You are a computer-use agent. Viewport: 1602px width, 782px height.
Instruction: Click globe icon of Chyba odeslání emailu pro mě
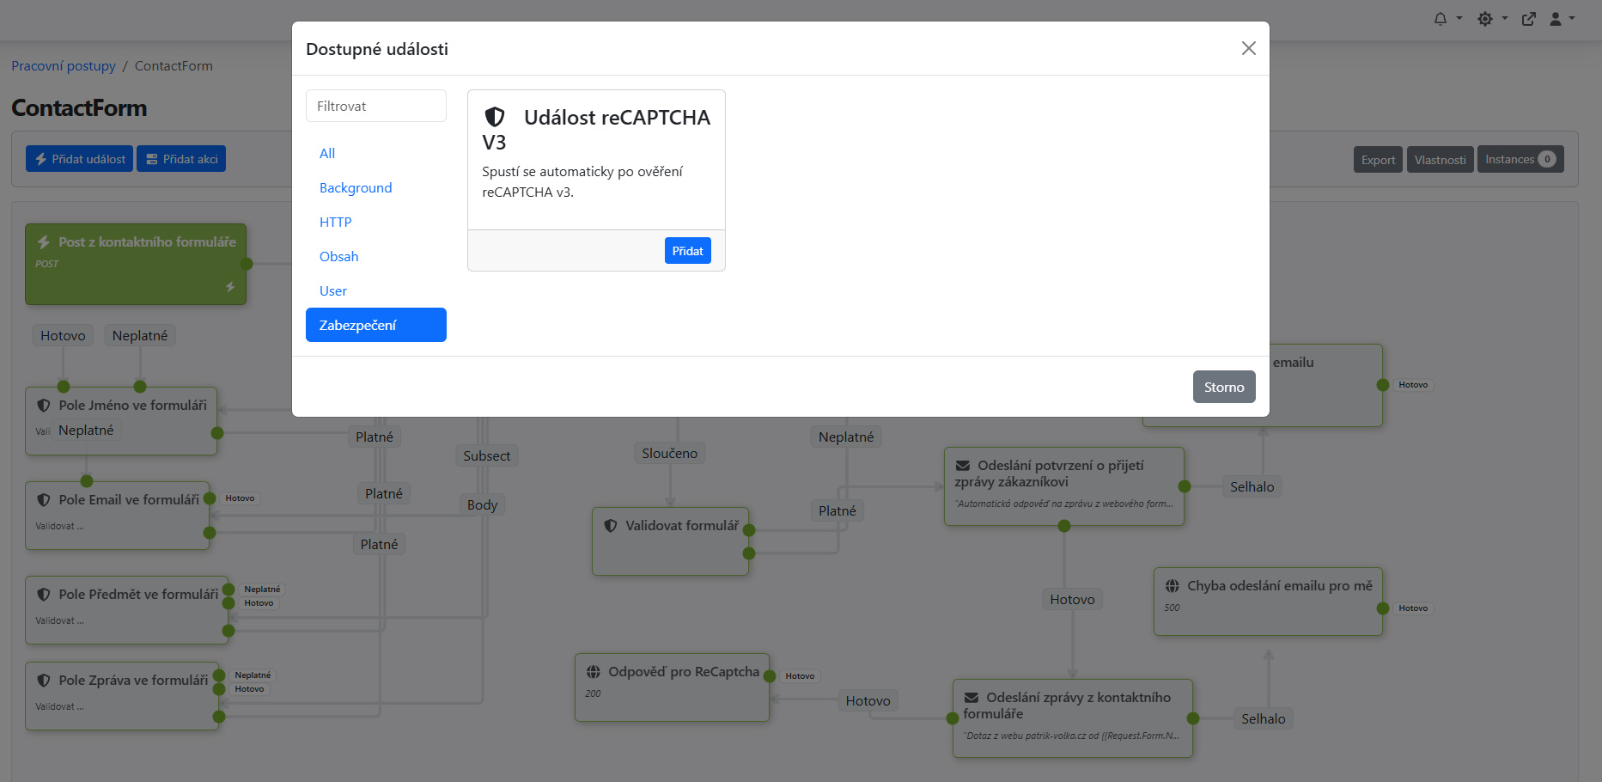tap(1173, 586)
